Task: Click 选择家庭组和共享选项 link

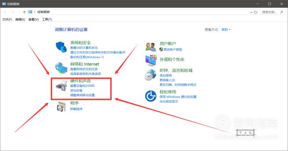Action: (x=86, y=74)
